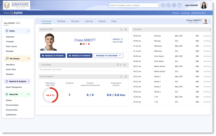Click the student ID ABB0003 link

coord(116,39)
